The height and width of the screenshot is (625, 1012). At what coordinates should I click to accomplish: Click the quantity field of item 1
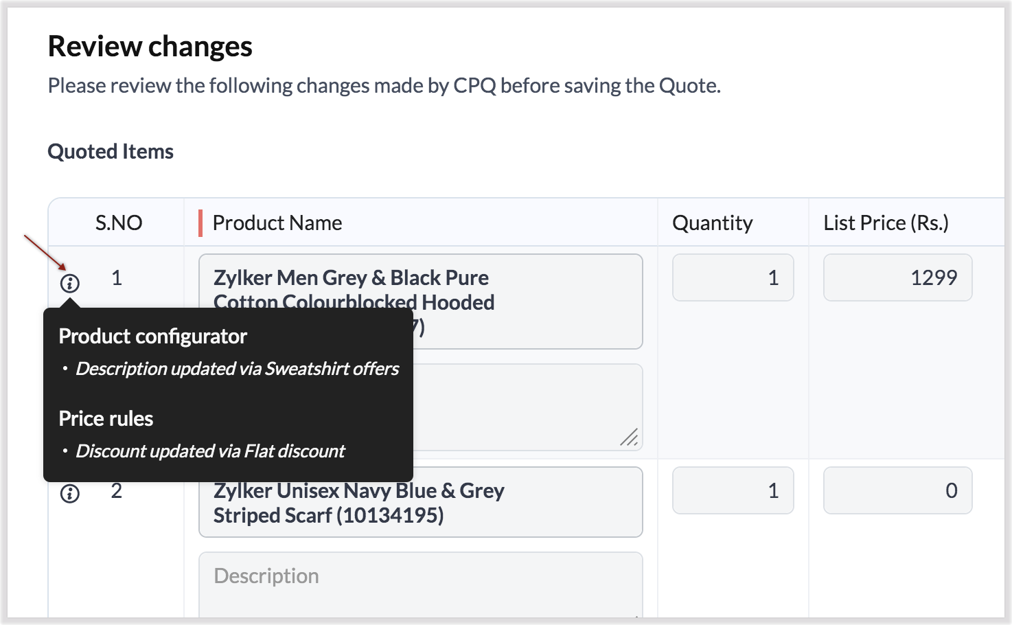[733, 277]
